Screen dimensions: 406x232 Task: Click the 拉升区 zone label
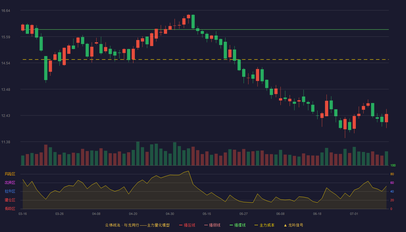[10, 191]
